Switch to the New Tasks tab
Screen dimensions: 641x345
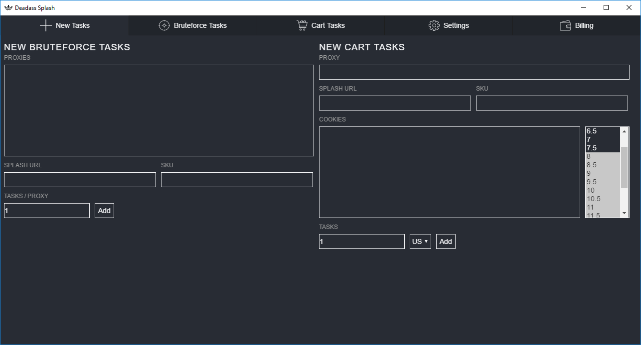point(64,25)
